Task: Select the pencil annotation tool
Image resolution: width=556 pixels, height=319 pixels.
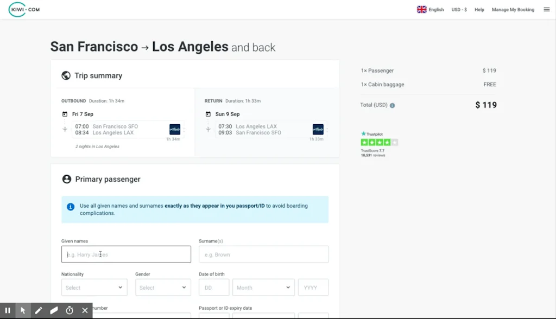Action: tap(39, 310)
